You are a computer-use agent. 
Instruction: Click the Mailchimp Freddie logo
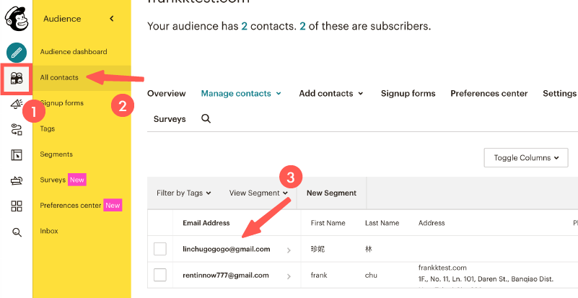click(x=16, y=19)
